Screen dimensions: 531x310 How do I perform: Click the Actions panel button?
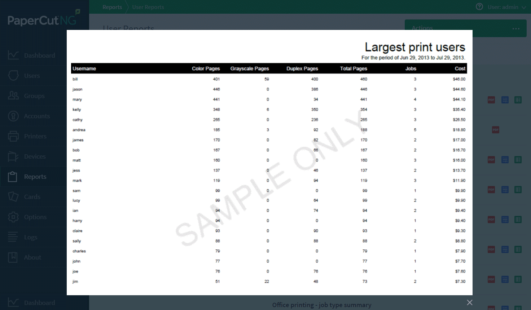pos(465,28)
